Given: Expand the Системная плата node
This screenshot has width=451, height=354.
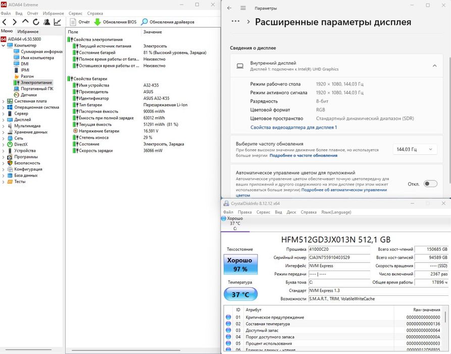Looking at the screenshot, I should coord(3,101).
